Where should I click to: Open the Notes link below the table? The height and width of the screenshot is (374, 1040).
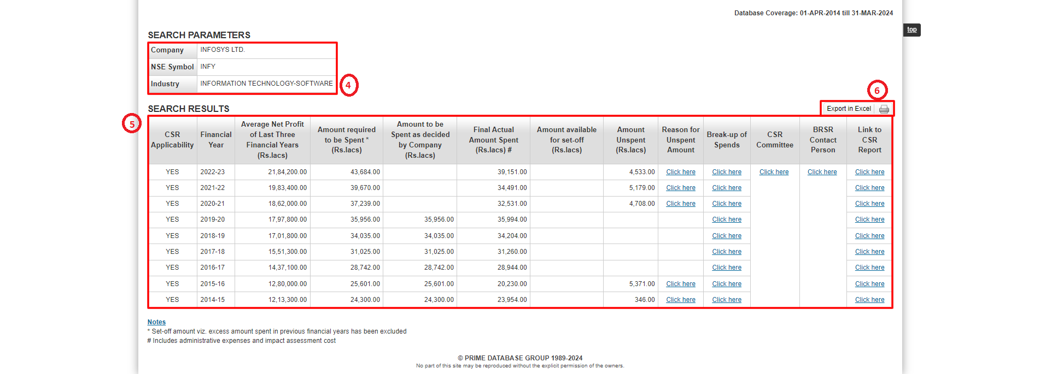click(x=156, y=322)
